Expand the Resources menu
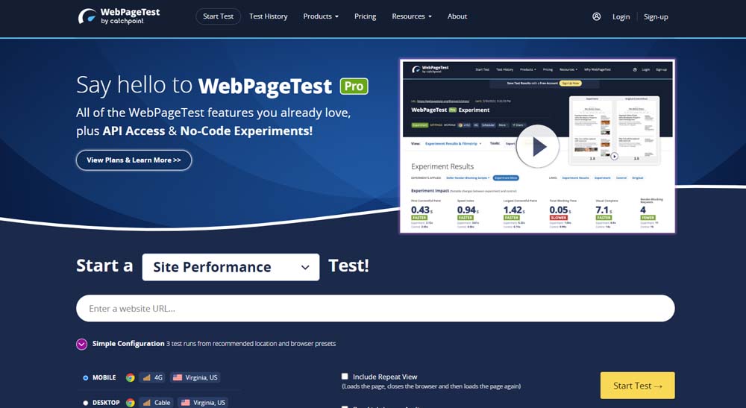This screenshot has height=408, width=746. coord(412,16)
